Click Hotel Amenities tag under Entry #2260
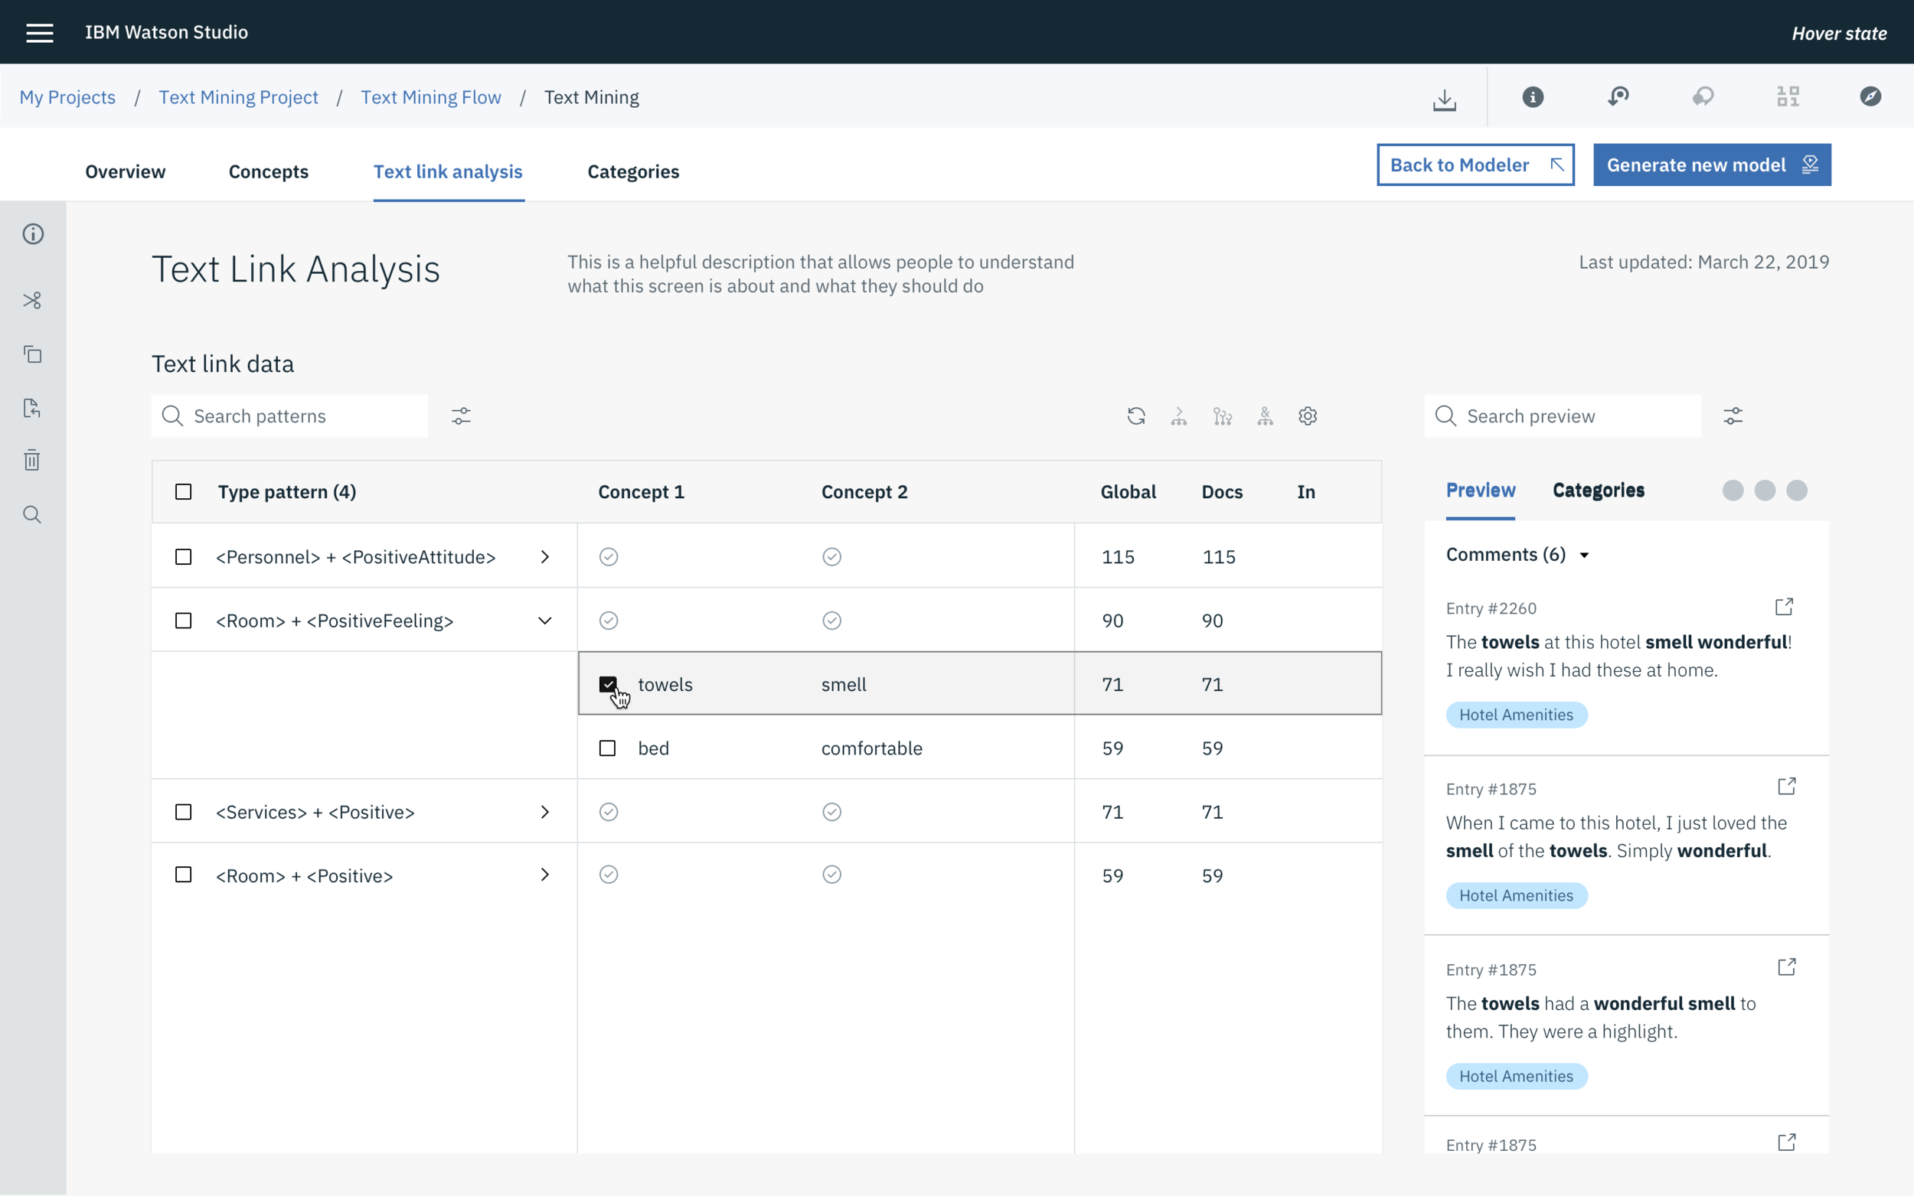Screen dimensions: 1914x1196 1517,715
